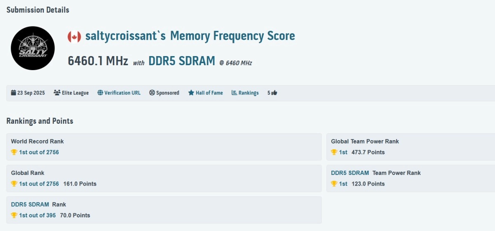Image resolution: width=495 pixels, height=231 pixels.
Task: Click the chart icon beside Rankings
Action: coord(234,93)
